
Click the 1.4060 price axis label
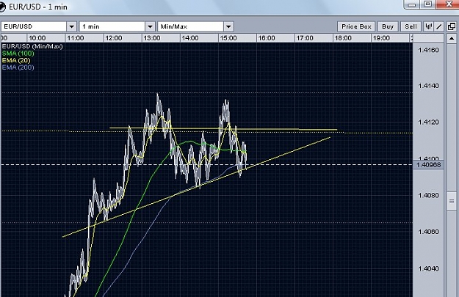click(429, 232)
